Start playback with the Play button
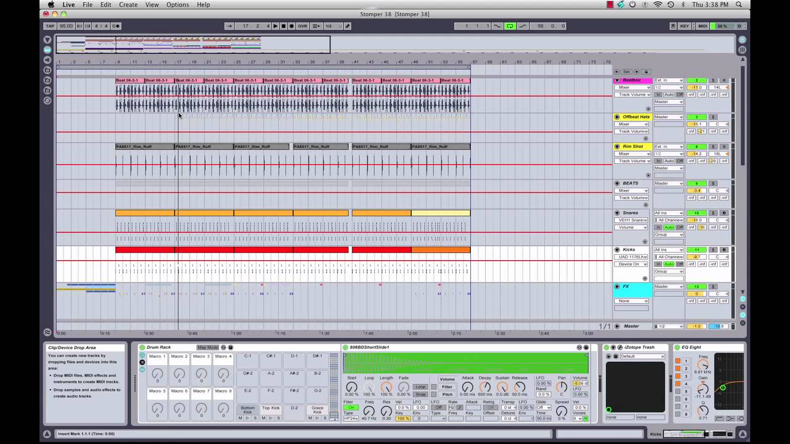This screenshot has height=444, width=790. 275,26
